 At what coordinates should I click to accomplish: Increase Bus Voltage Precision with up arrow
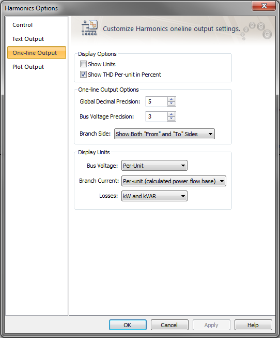pos(172,114)
